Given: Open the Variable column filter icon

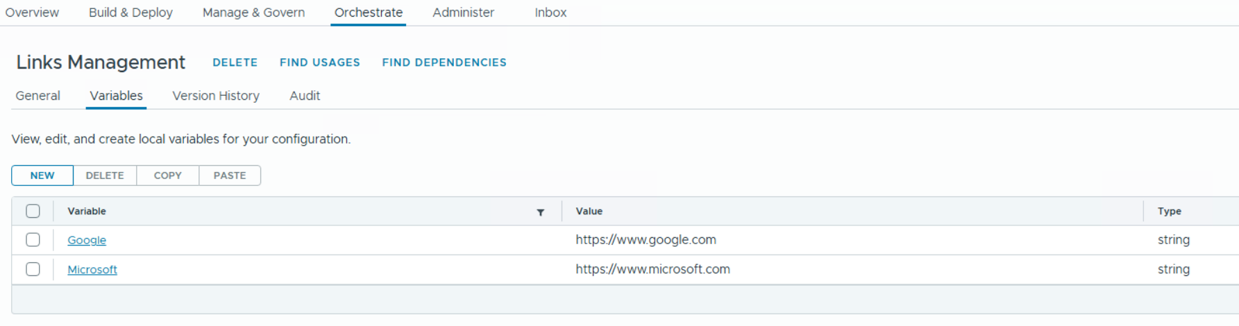Looking at the screenshot, I should click(x=540, y=212).
